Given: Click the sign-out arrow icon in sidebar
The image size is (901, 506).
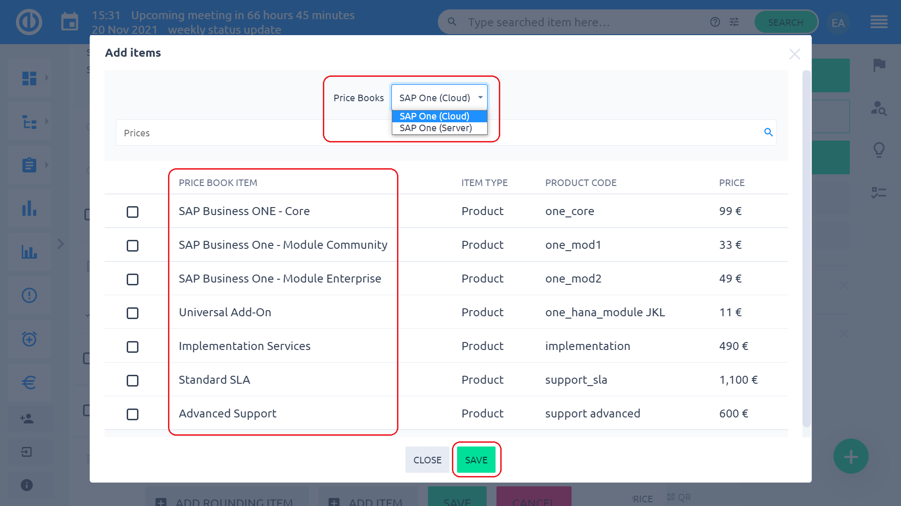Looking at the screenshot, I should coord(27,452).
